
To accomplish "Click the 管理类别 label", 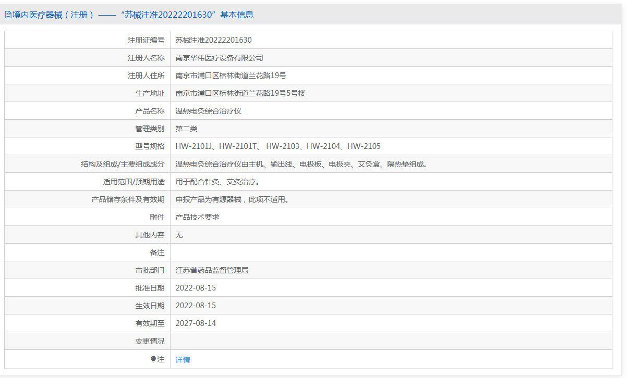I will [x=150, y=129].
